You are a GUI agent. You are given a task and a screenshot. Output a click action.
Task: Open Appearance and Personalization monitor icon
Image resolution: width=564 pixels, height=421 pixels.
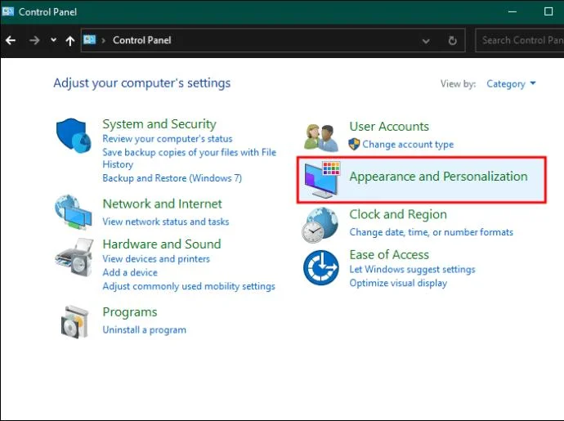click(x=322, y=180)
